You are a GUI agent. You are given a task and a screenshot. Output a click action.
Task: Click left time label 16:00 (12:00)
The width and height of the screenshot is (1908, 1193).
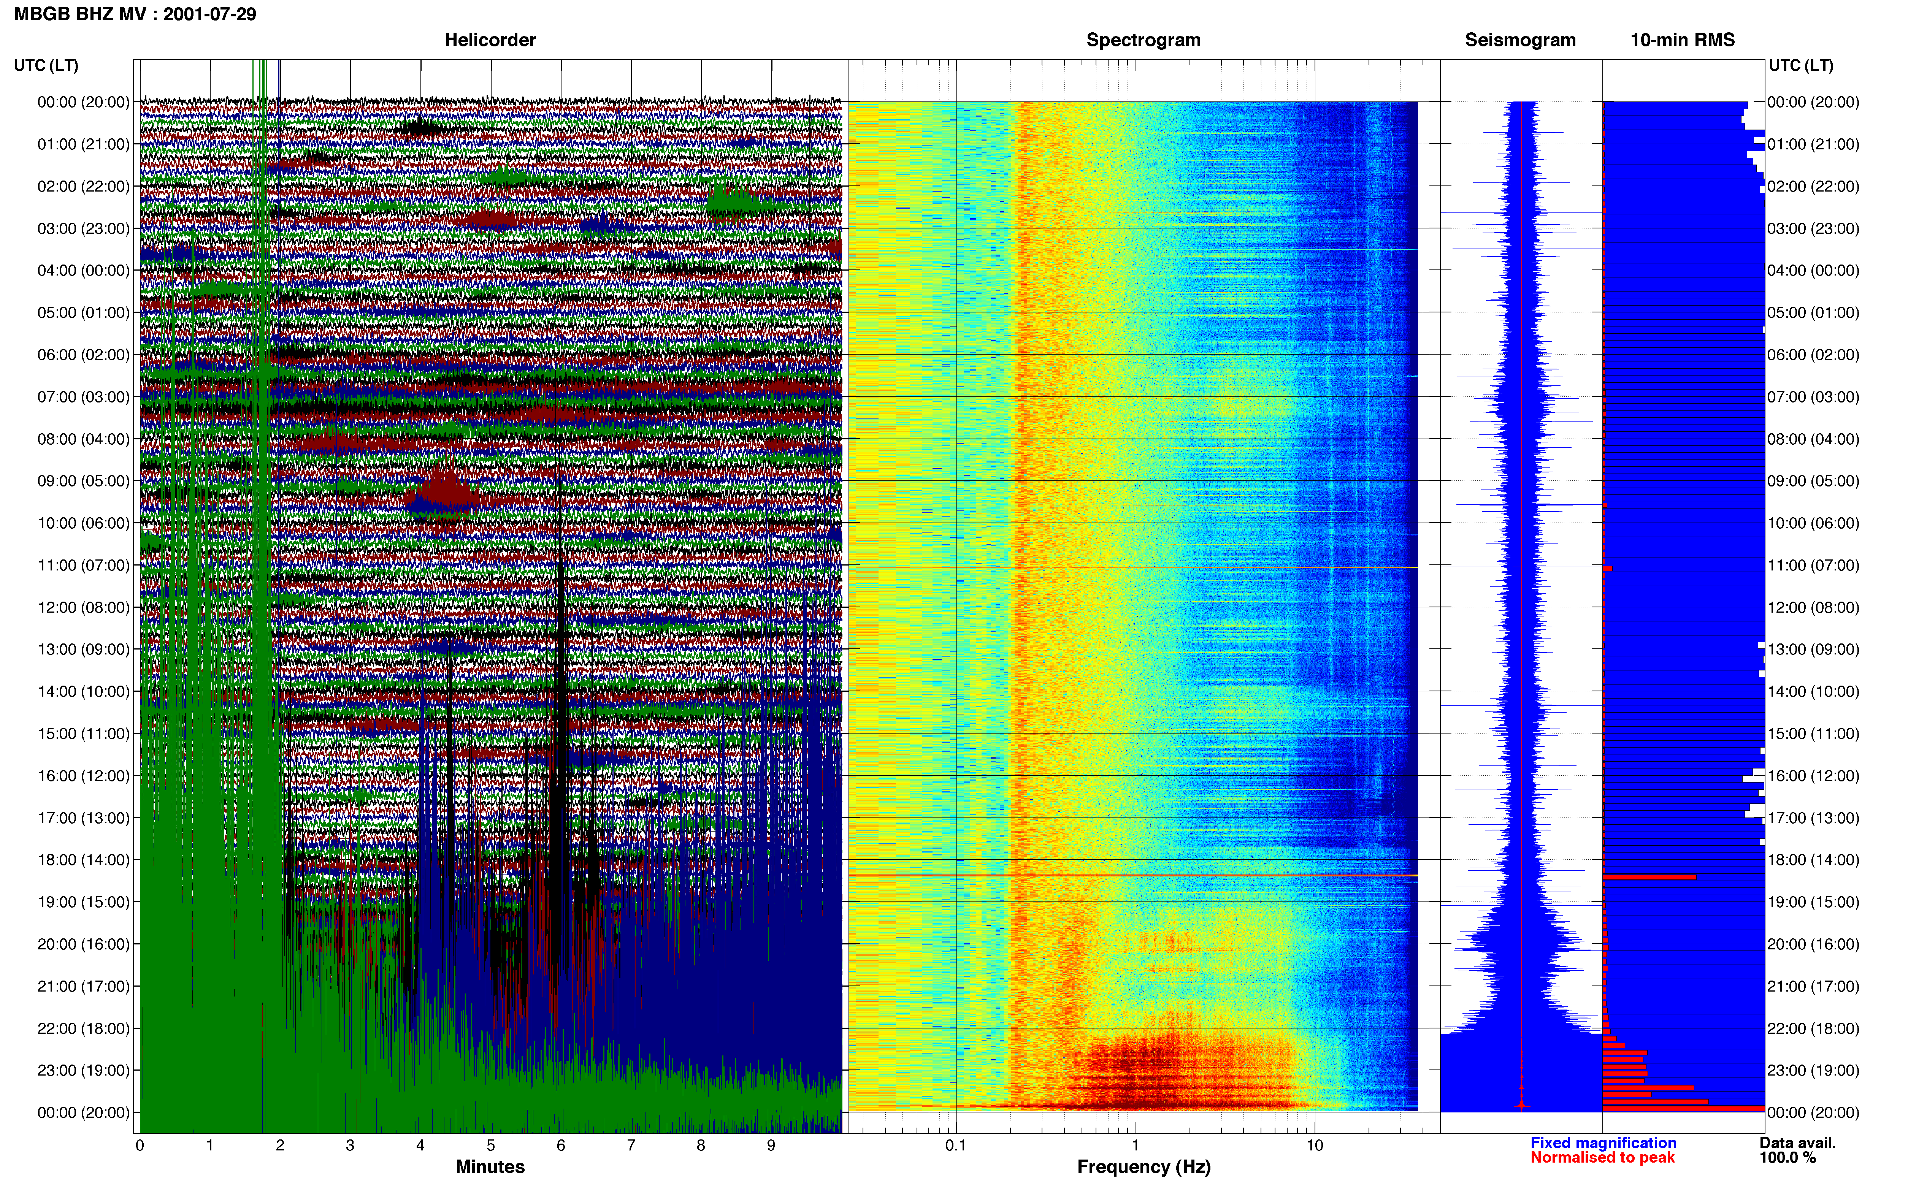[x=84, y=776]
